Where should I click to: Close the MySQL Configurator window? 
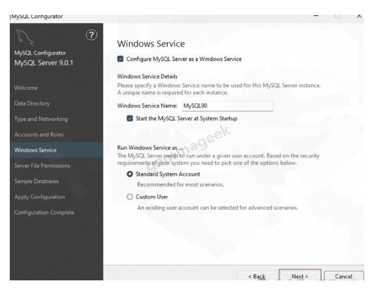coord(359,16)
